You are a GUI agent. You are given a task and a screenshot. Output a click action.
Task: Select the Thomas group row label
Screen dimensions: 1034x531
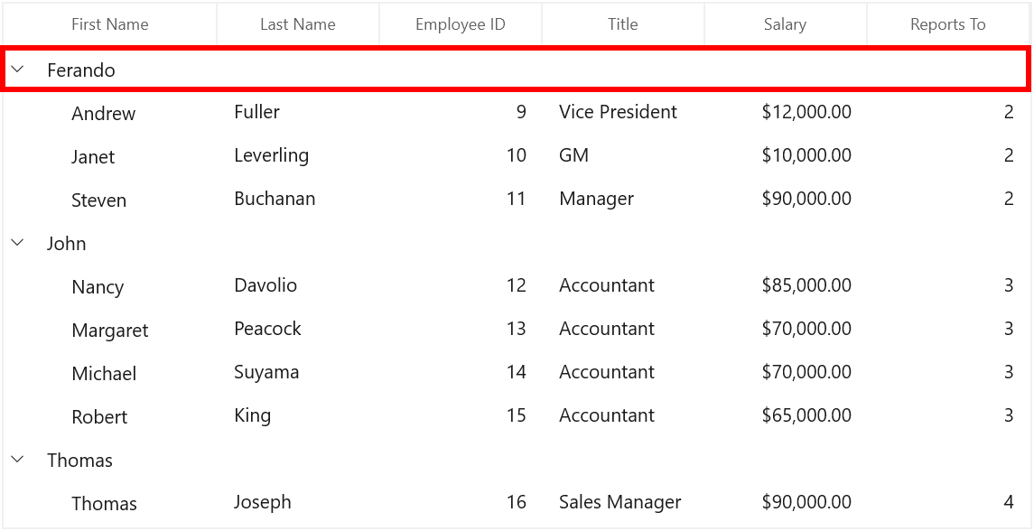pyautogui.click(x=79, y=460)
